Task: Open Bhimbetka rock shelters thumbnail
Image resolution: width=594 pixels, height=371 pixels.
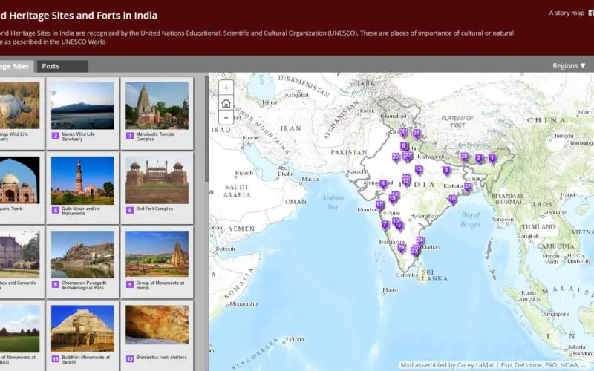Action: [157, 325]
